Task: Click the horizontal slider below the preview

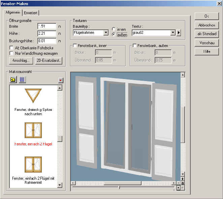Action: tap(119, 188)
